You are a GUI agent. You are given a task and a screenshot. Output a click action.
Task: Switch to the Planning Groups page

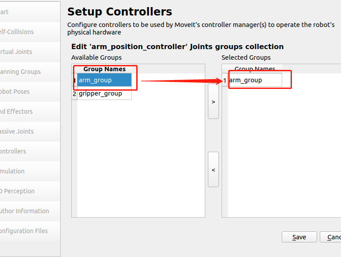(x=27, y=72)
